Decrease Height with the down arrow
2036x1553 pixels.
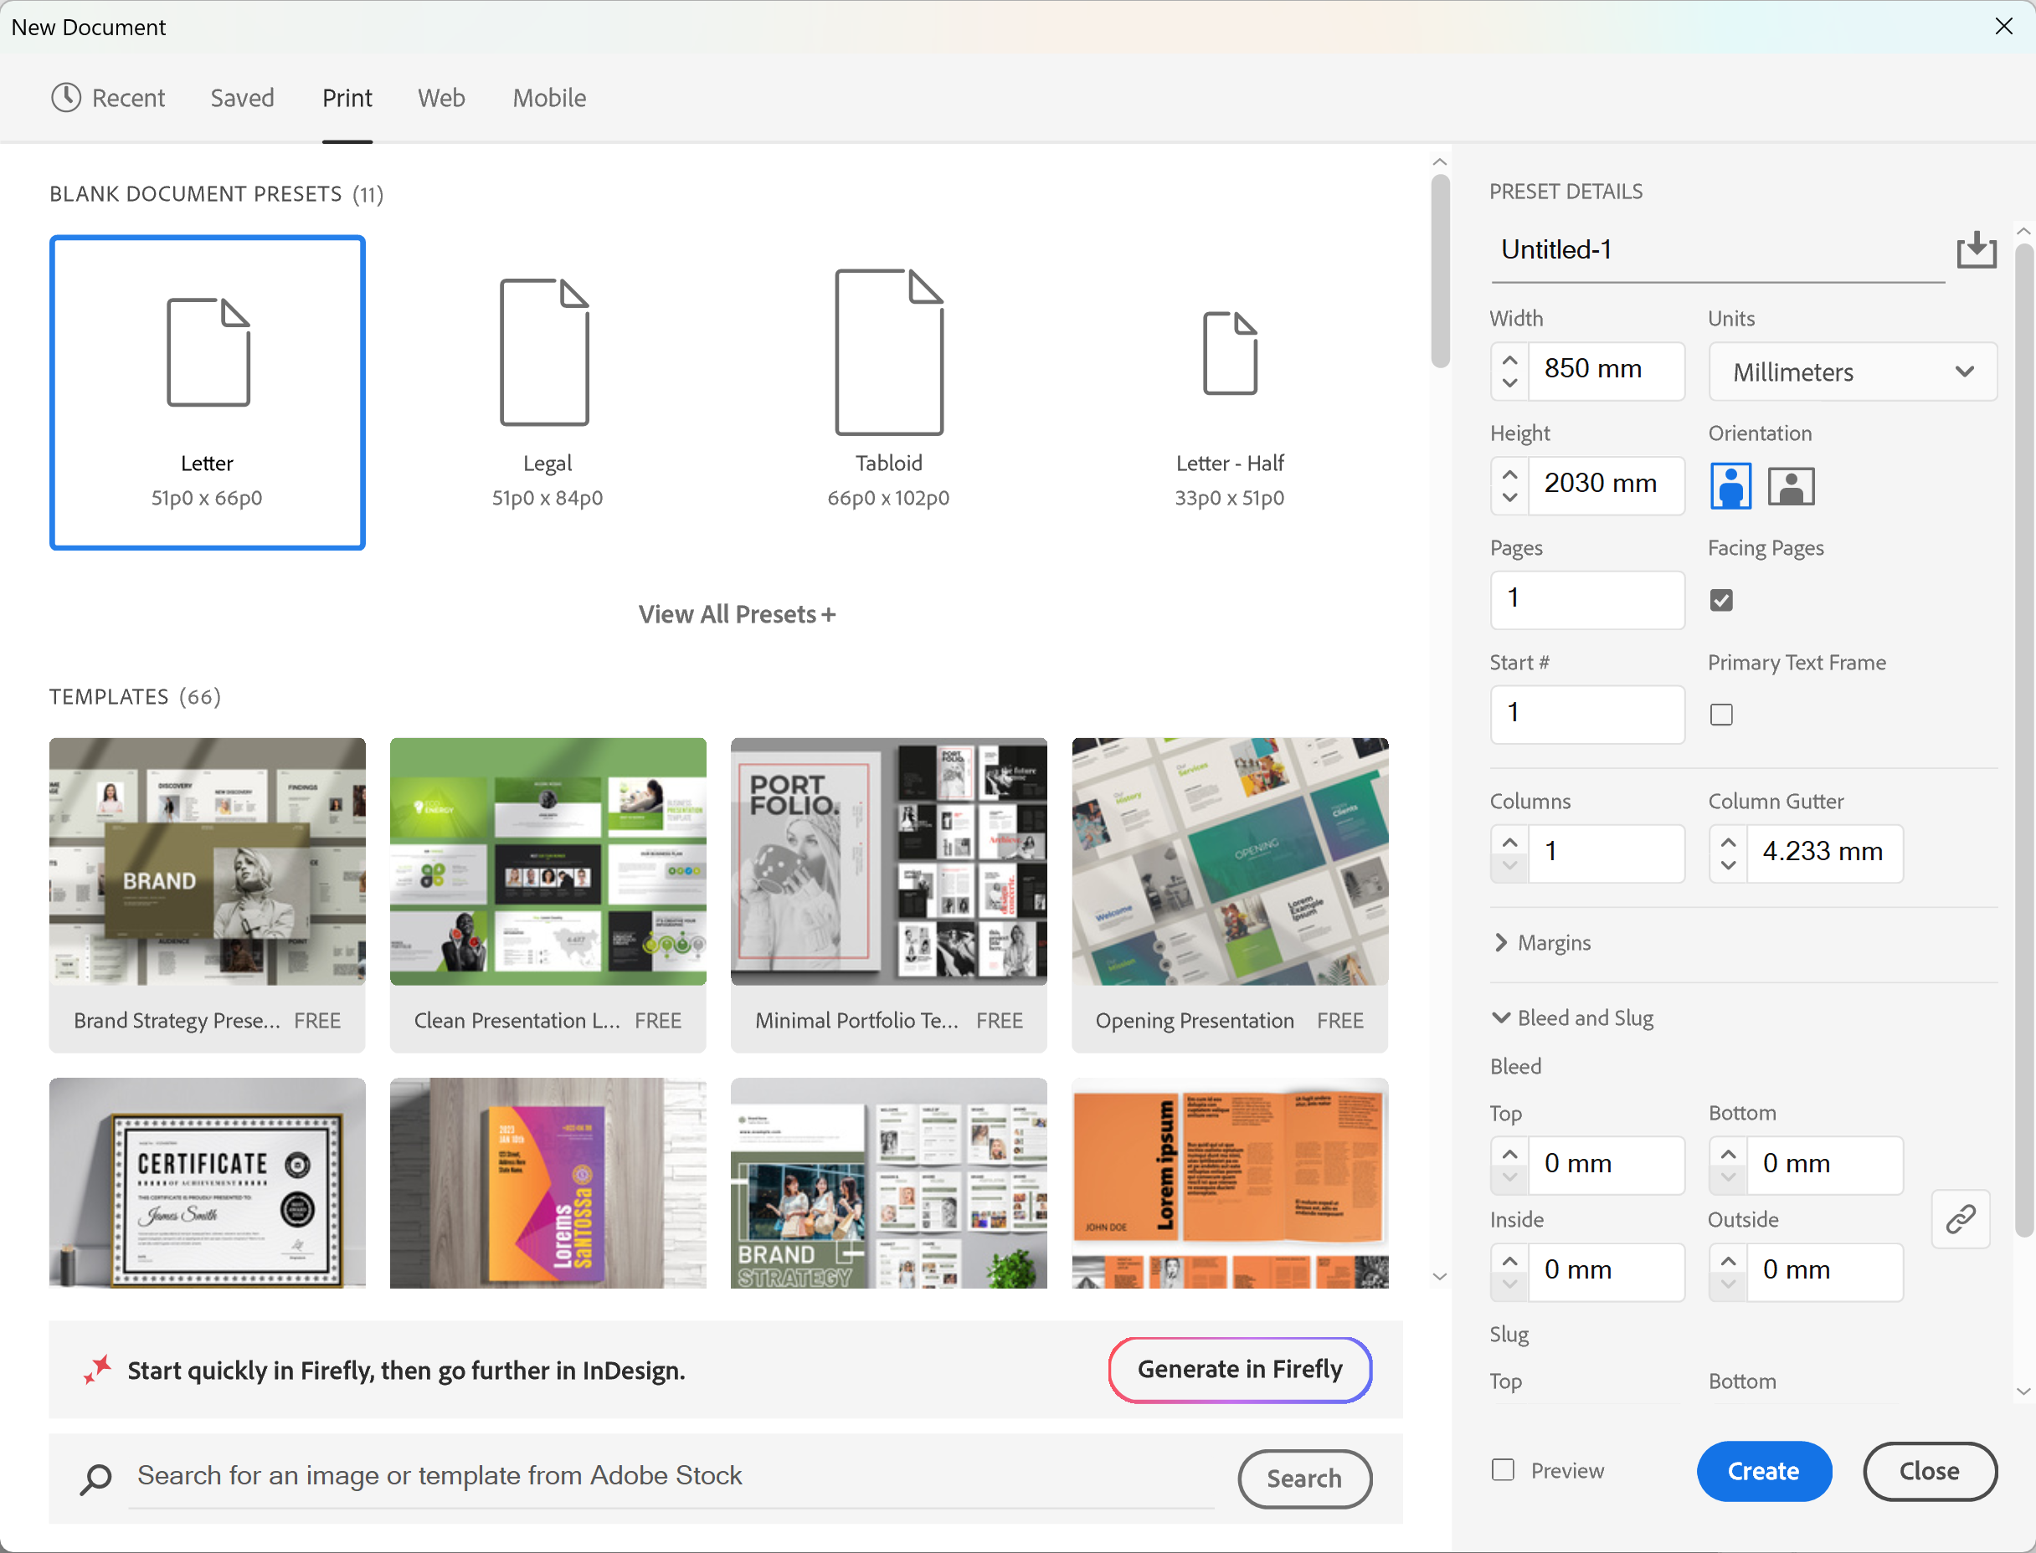[1509, 497]
